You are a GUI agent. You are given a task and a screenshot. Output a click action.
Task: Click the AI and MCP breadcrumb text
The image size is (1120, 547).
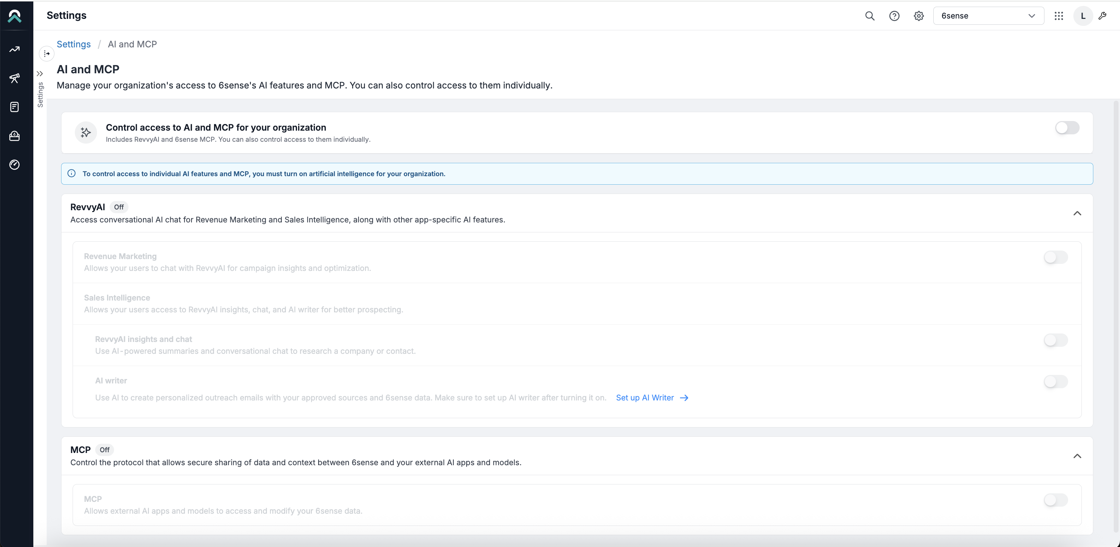tap(132, 44)
